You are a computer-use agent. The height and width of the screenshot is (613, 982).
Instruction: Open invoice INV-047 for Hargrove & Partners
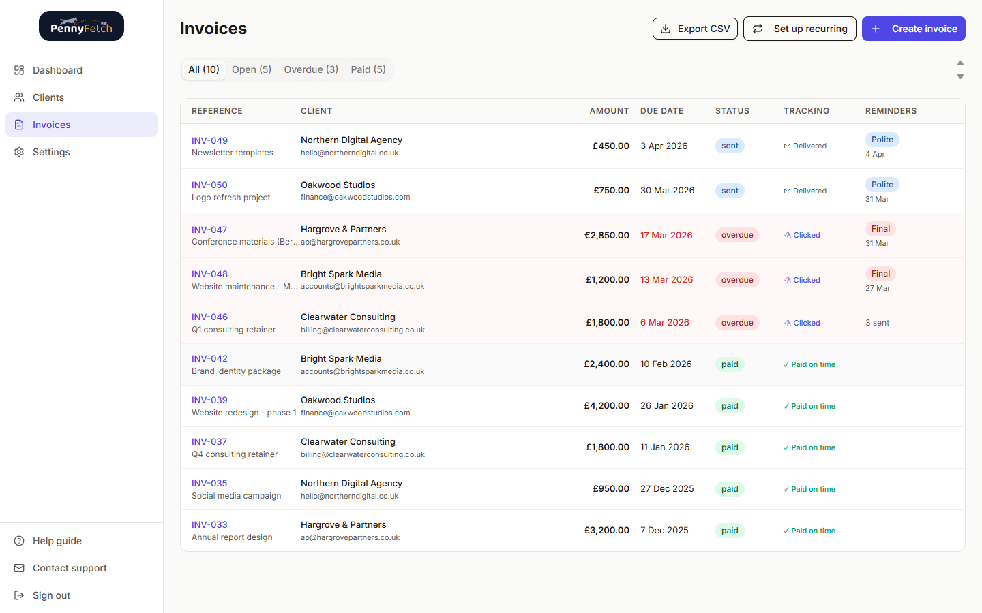tap(209, 230)
